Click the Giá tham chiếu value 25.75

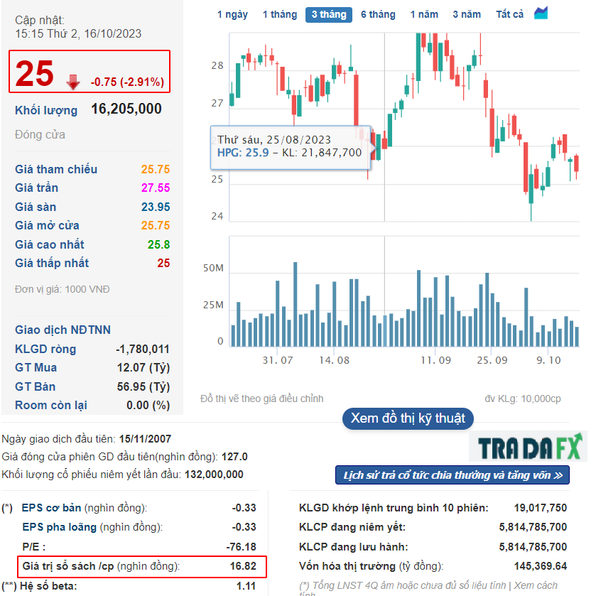pyautogui.click(x=156, y=170)
